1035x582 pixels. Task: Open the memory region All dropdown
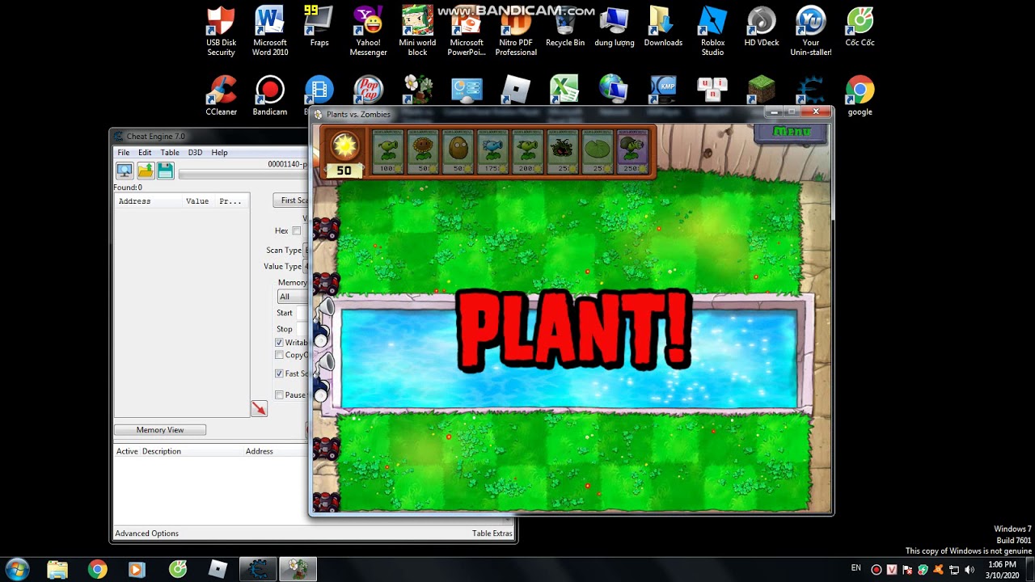(x=293, y=297)
